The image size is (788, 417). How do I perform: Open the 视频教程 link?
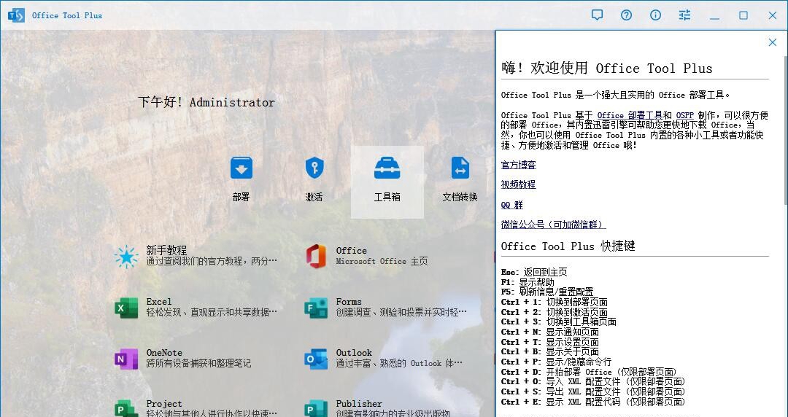pos(519,184)
